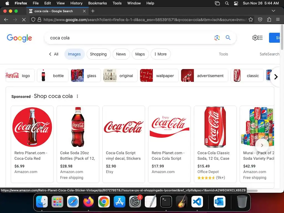Click the magnifier search button
284x213 pixels.
[228, 38]
